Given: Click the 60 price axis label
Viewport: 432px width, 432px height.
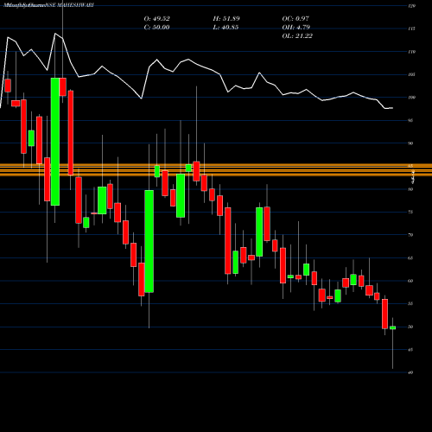Looking at the screenshot, I should [x=410, y=281].
